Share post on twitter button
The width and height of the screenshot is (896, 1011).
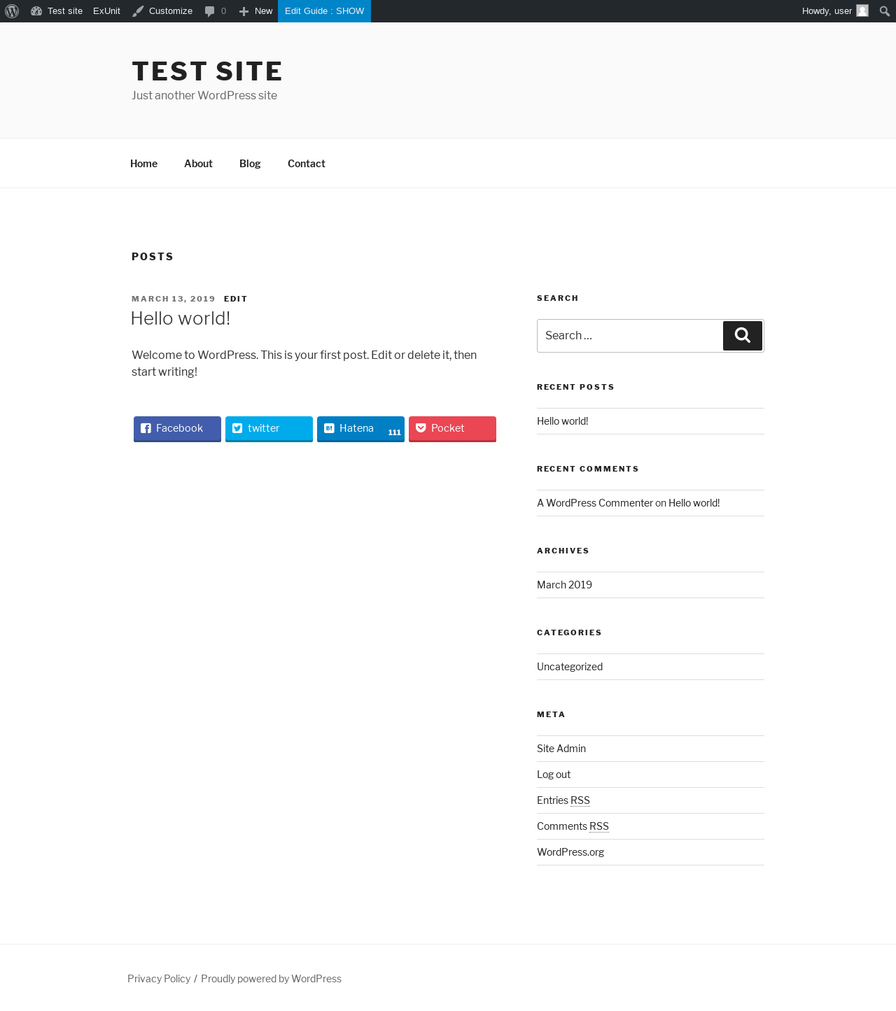[269, 429]
